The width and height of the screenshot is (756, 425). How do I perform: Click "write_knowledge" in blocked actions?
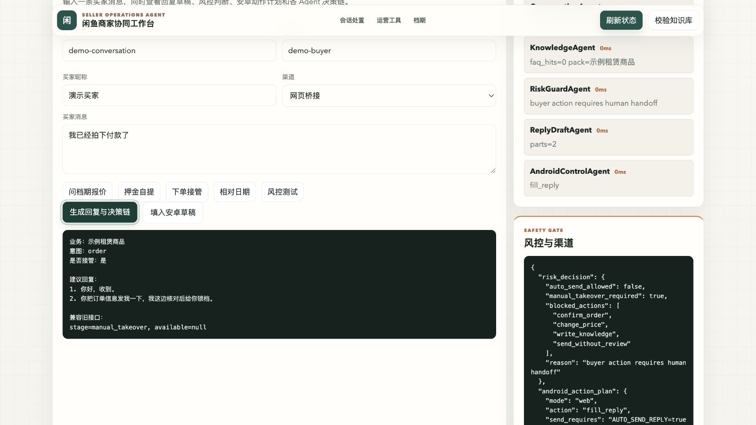pos(586,334)
